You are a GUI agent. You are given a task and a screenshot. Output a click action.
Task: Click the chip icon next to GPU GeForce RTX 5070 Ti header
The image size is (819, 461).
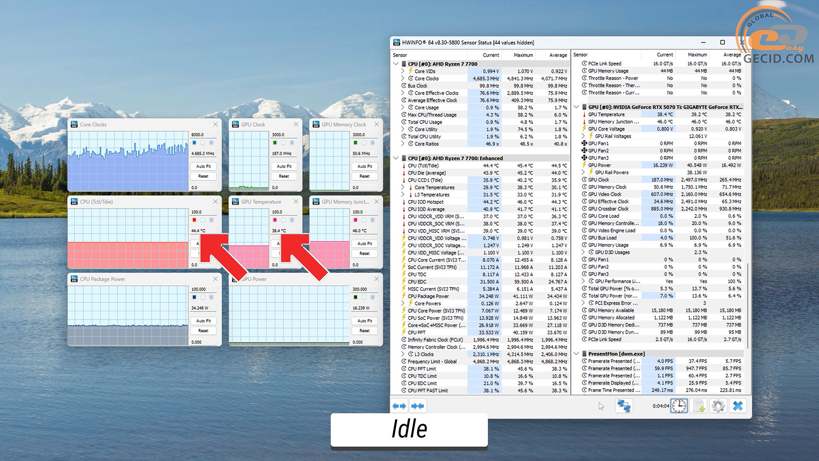(x=584, y=107)
